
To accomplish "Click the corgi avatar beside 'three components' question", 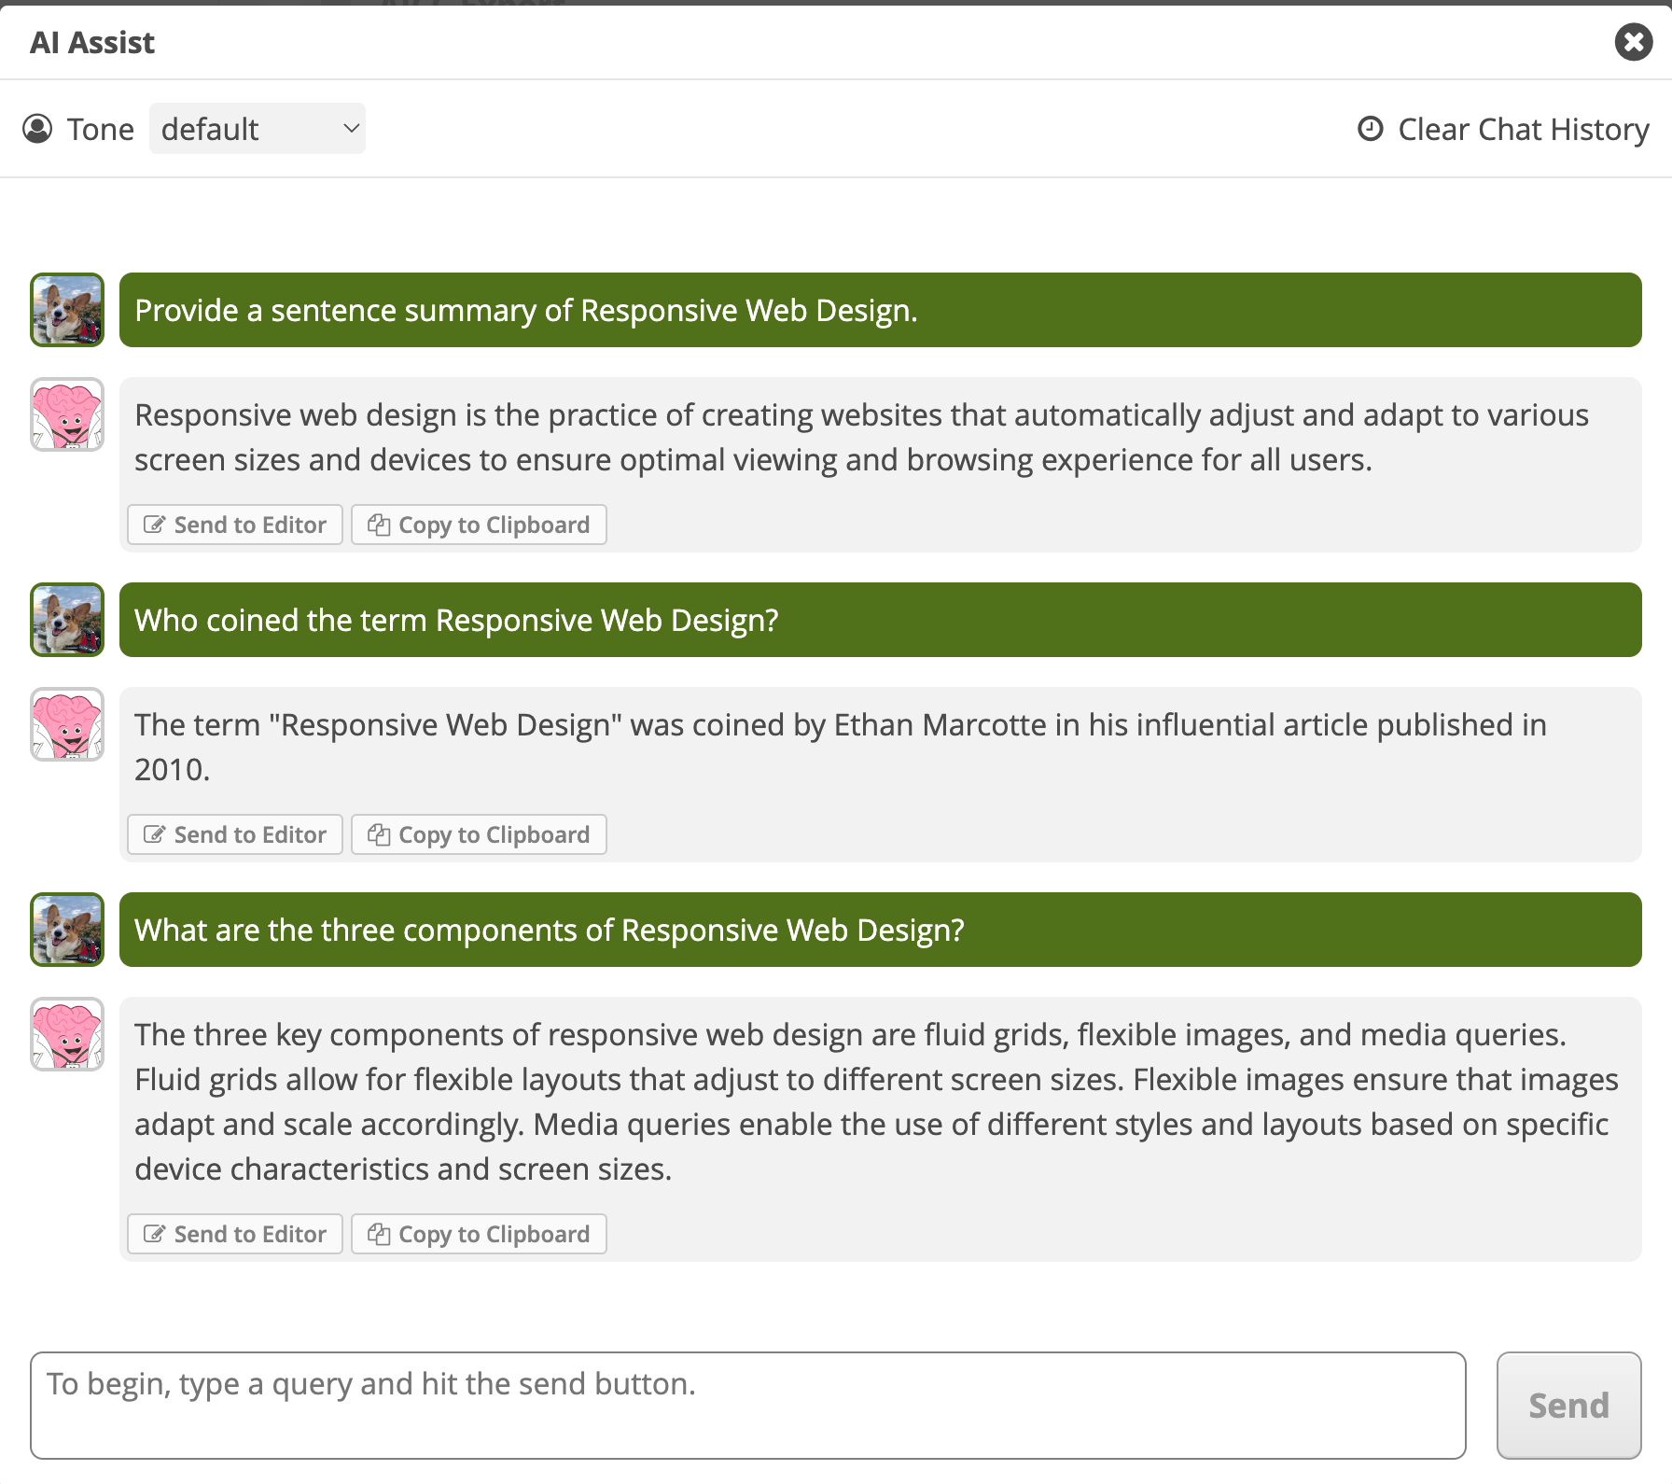I will tap(67, 930).
